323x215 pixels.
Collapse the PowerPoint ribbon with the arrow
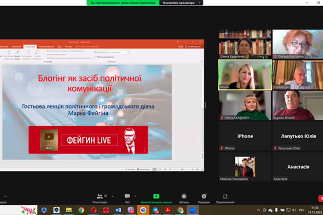tap(202, 62)
